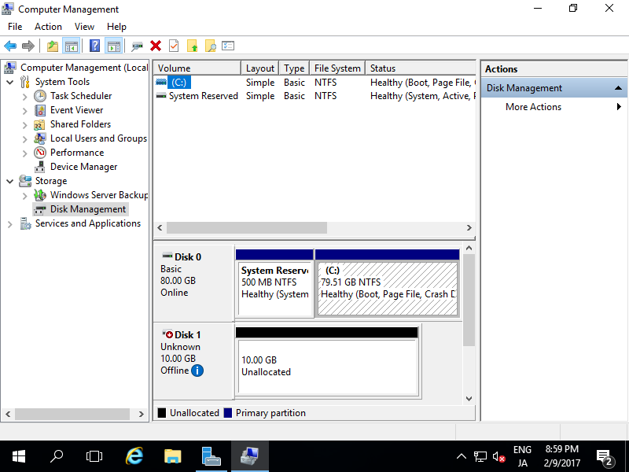Click the Task Scheduler clock icon

pos(40,96)
